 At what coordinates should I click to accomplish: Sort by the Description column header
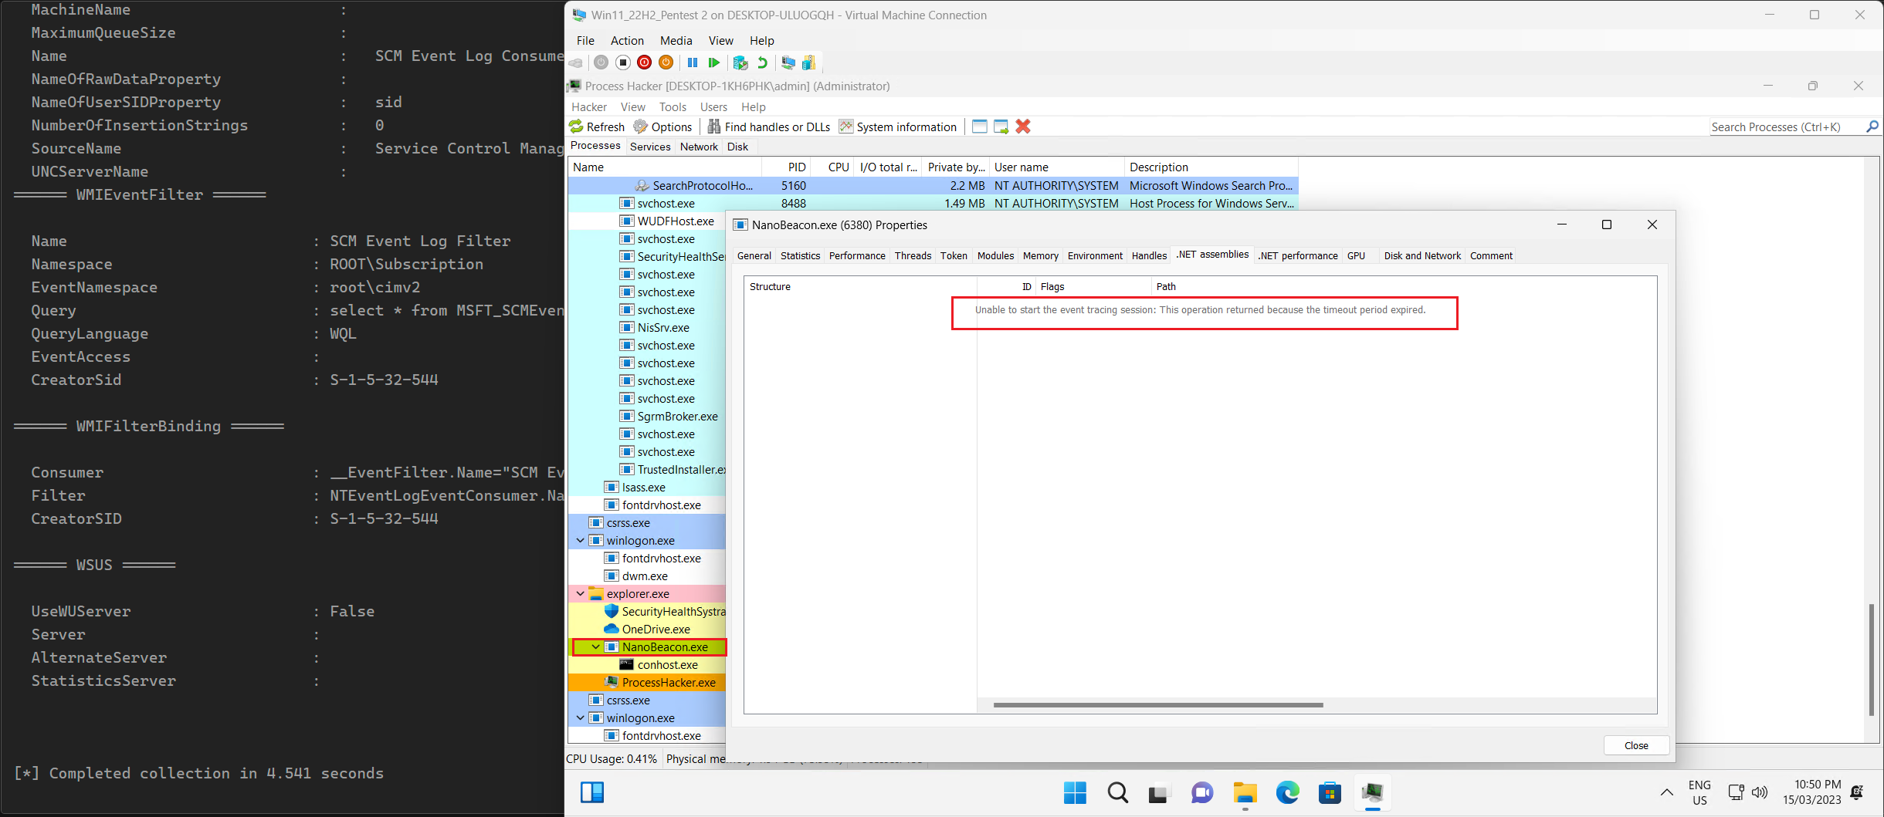coord(1211,167)
